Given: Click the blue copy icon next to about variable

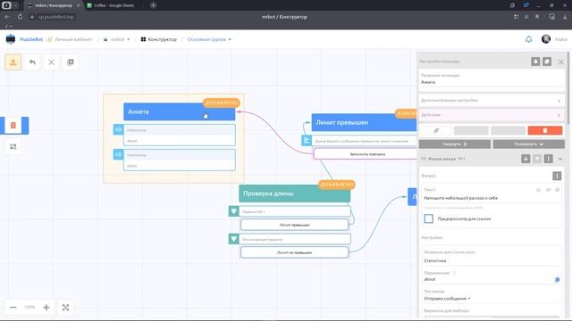Looking at the screenshot, I should pyautogui.click(x=557, y=279).
